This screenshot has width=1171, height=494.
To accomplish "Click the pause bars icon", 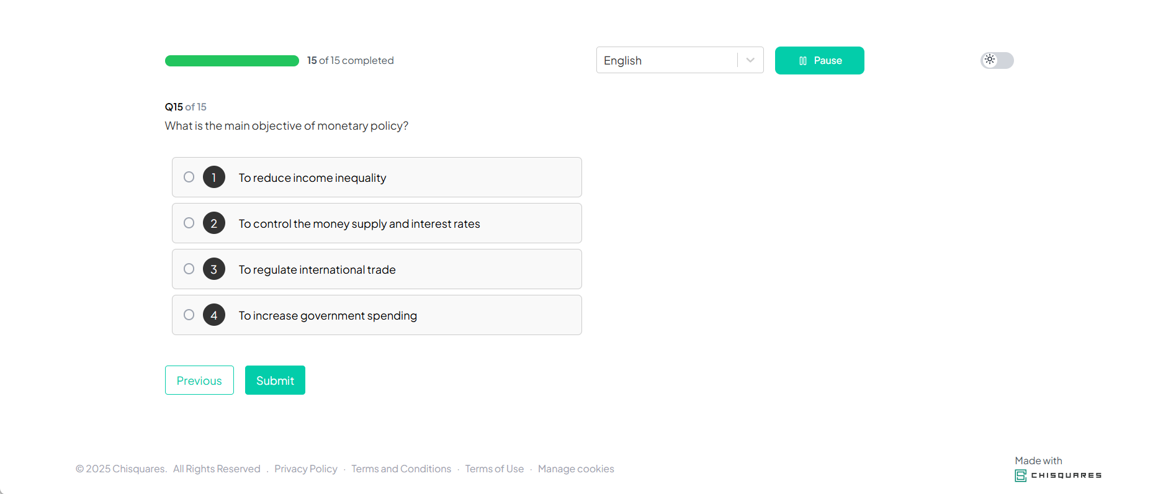I will pos(803,61).
